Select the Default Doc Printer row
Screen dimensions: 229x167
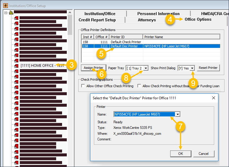coord(151,46)
